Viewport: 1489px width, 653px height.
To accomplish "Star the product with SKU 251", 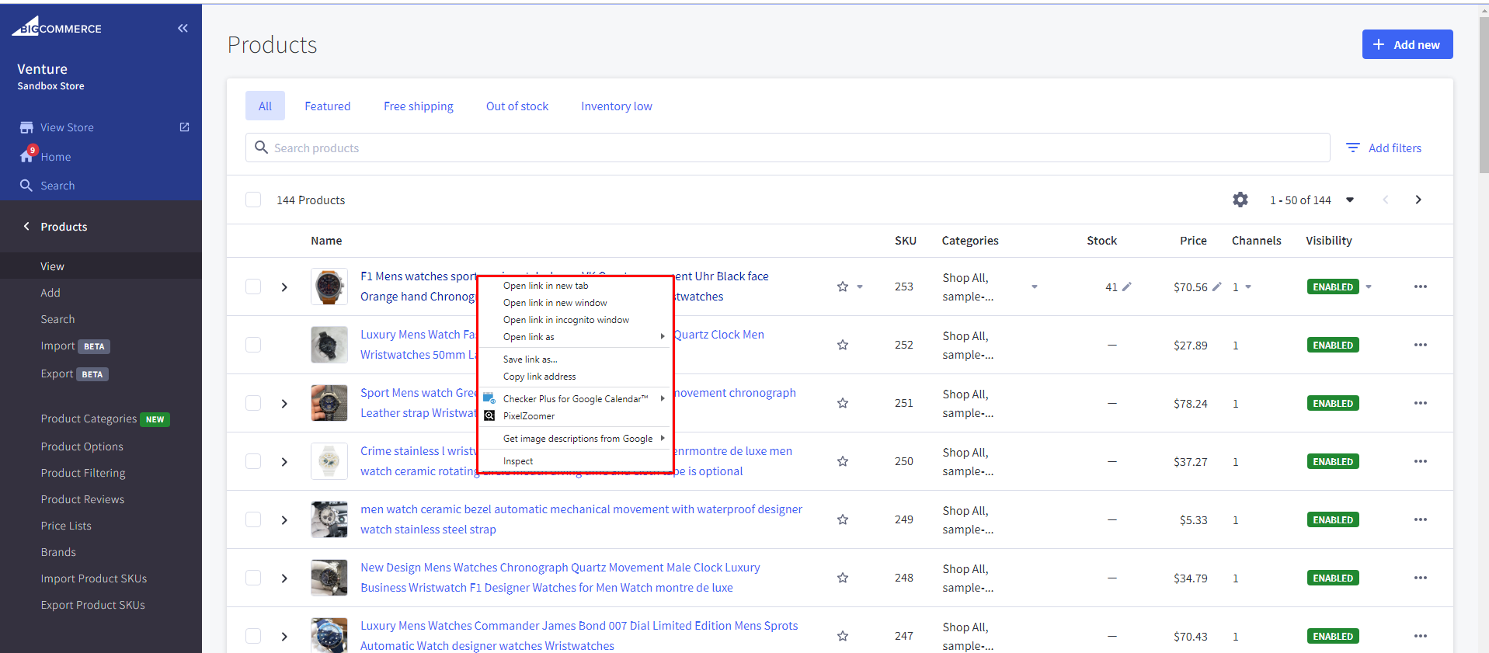I will coord(843,403).
